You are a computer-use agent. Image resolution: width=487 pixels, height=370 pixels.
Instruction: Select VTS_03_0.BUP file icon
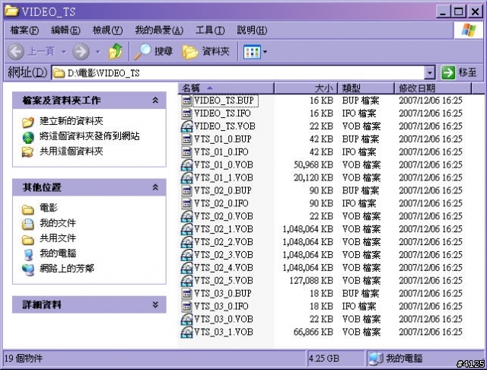click(186, 294)
